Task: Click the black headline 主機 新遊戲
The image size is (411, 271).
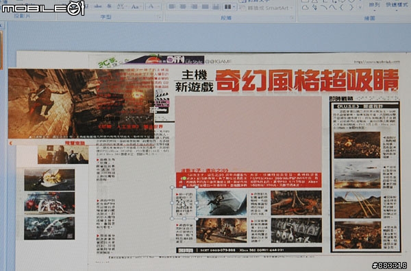Action: (195, 81)
